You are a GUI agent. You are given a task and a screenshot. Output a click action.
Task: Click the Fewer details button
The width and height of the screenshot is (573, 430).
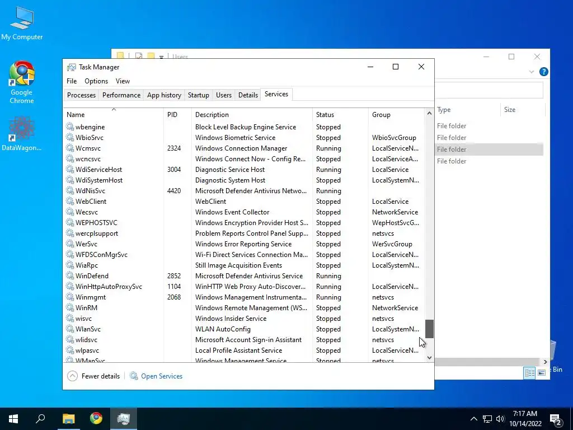[x=94, y=376]
